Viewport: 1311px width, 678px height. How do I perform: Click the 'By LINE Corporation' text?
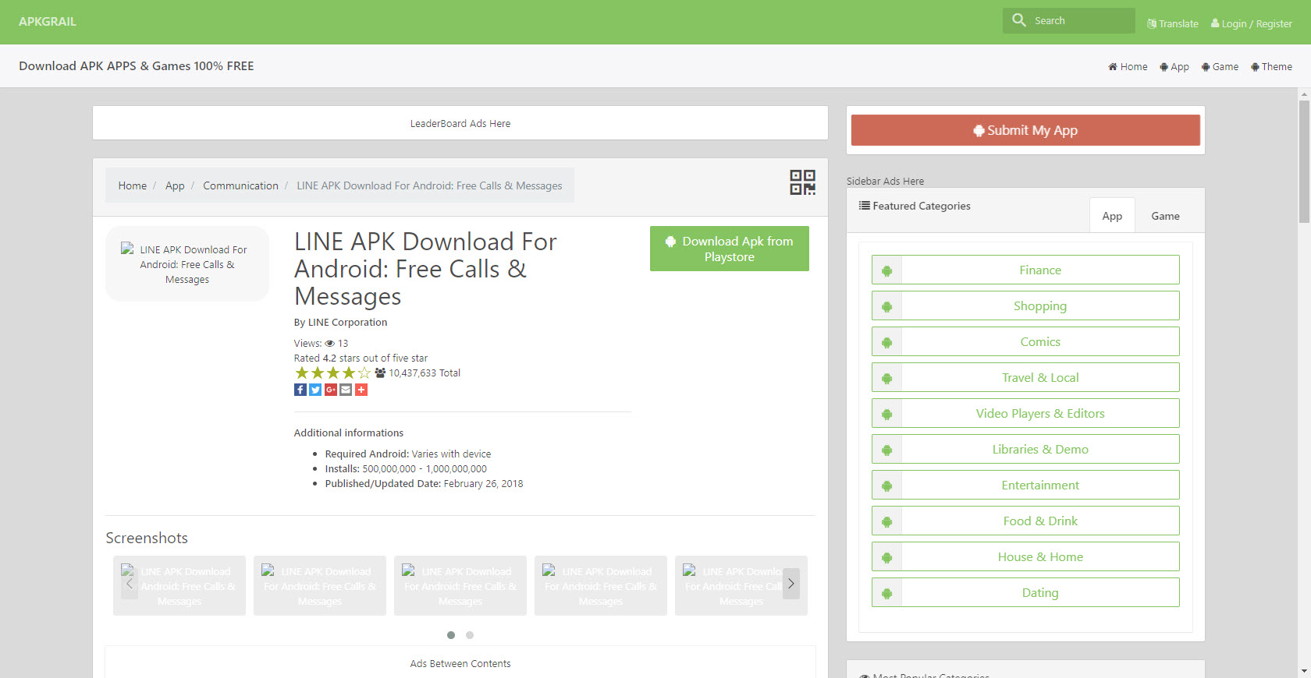[x=340, y=322]
